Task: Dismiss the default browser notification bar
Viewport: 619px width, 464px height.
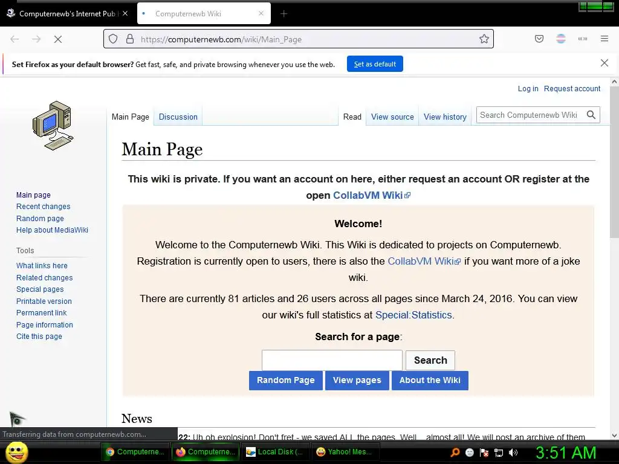Action: (604, 63)
